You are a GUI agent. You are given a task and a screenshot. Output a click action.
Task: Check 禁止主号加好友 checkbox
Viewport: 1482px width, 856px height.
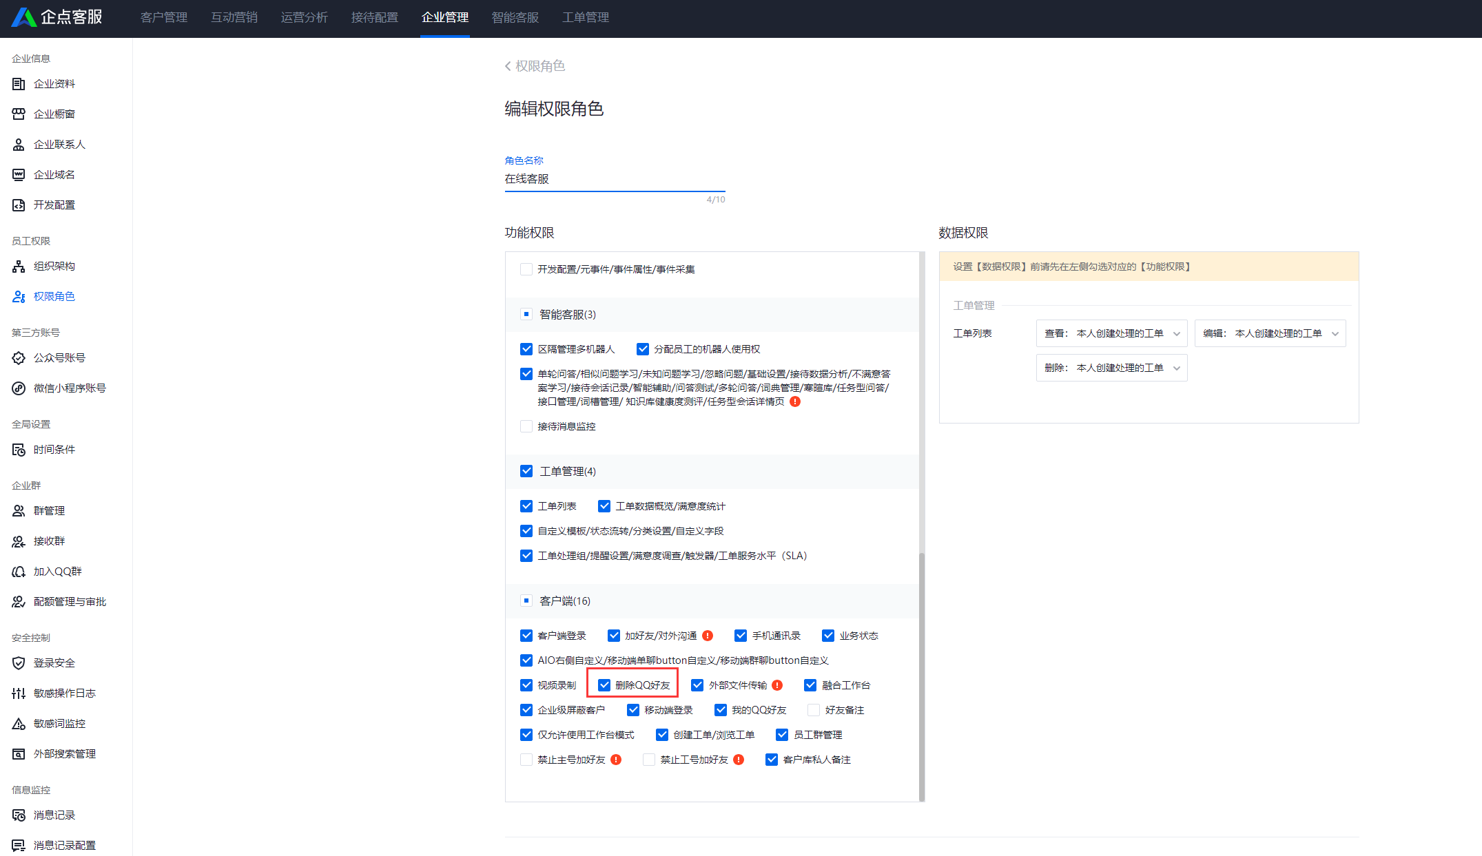pos(526,760)
